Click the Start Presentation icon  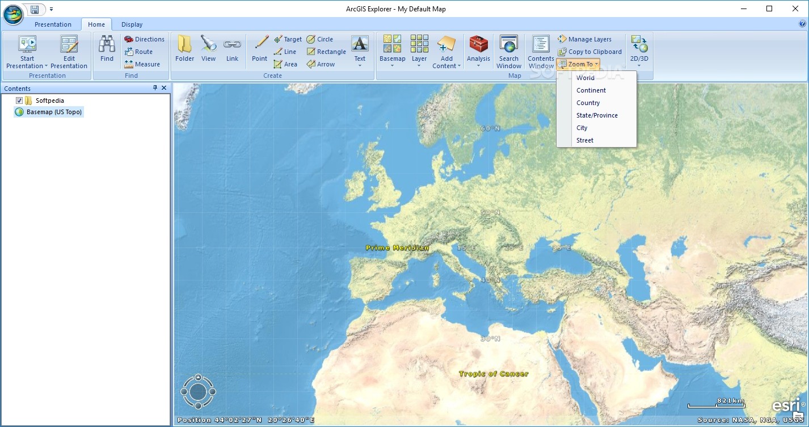[27, 44]
